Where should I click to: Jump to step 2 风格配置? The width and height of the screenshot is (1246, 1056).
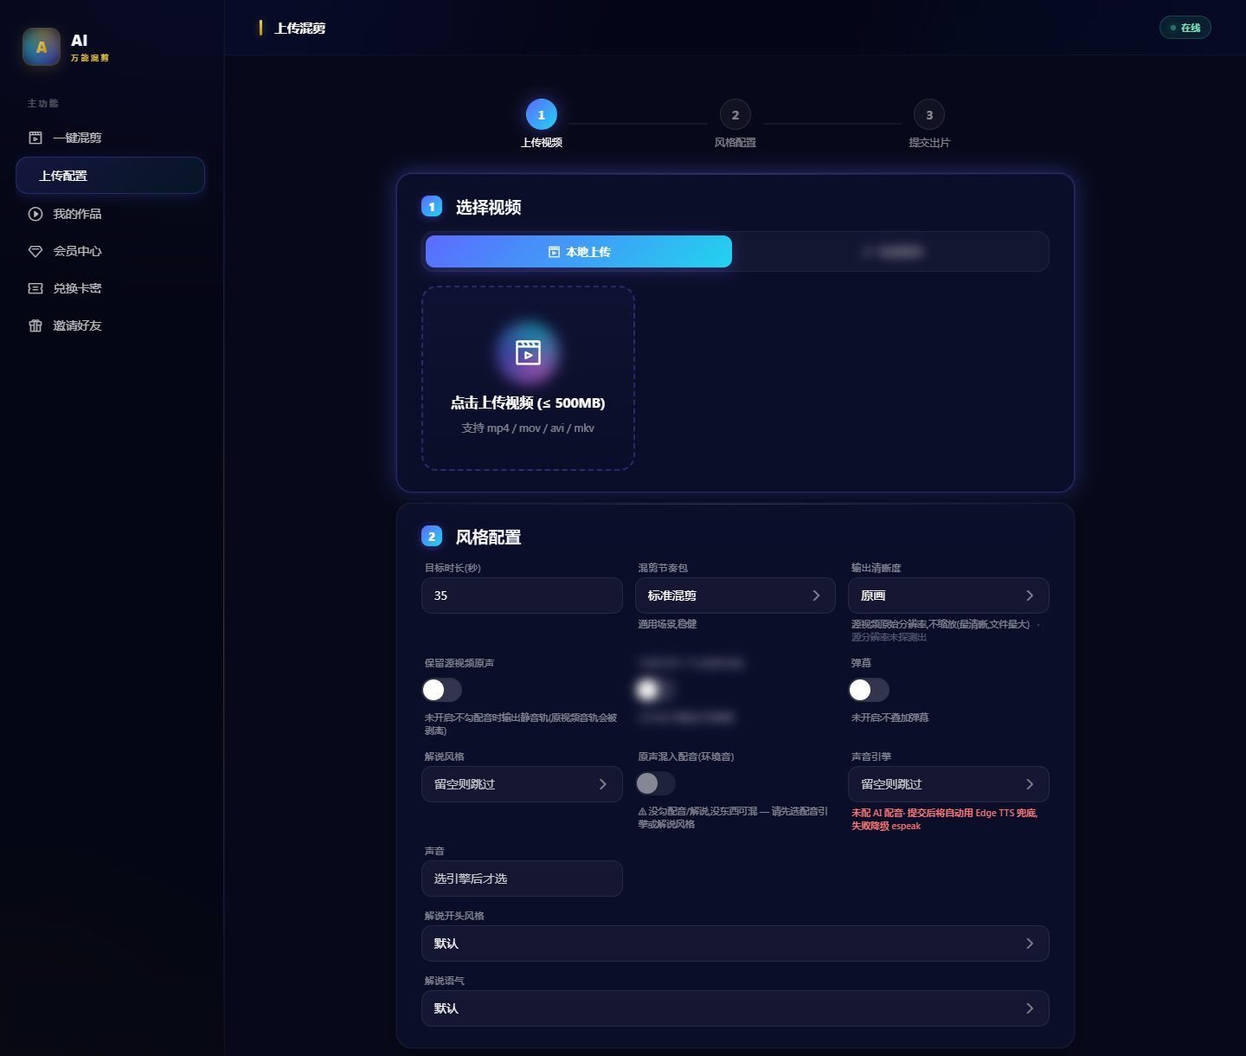click(x=735, y=115)
